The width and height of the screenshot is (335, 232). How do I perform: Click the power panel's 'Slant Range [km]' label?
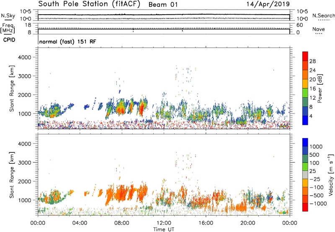[12, 88]
